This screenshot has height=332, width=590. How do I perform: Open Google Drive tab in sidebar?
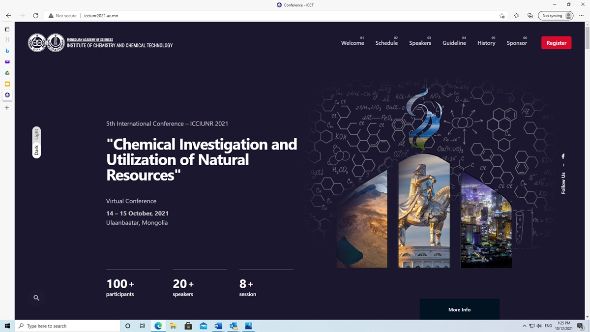[7, 73]
